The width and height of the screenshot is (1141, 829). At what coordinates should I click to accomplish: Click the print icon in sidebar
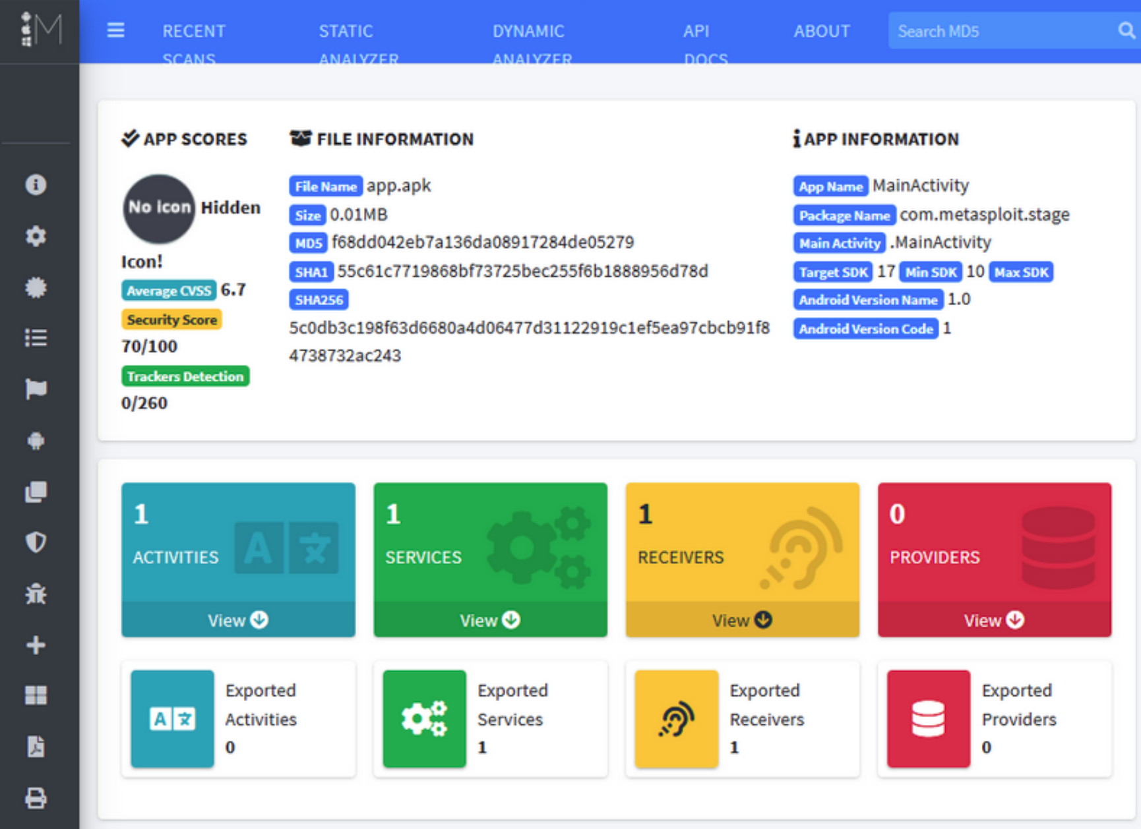(36, 798)
